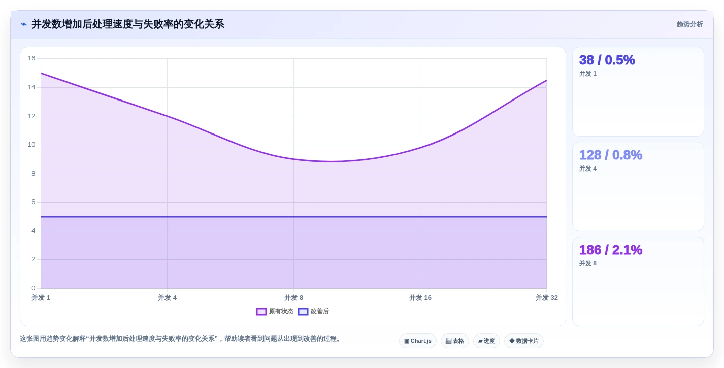The width and height of the screenshot is (724, 368).
Task: Click the y-axis value 16
Action: 31,58
